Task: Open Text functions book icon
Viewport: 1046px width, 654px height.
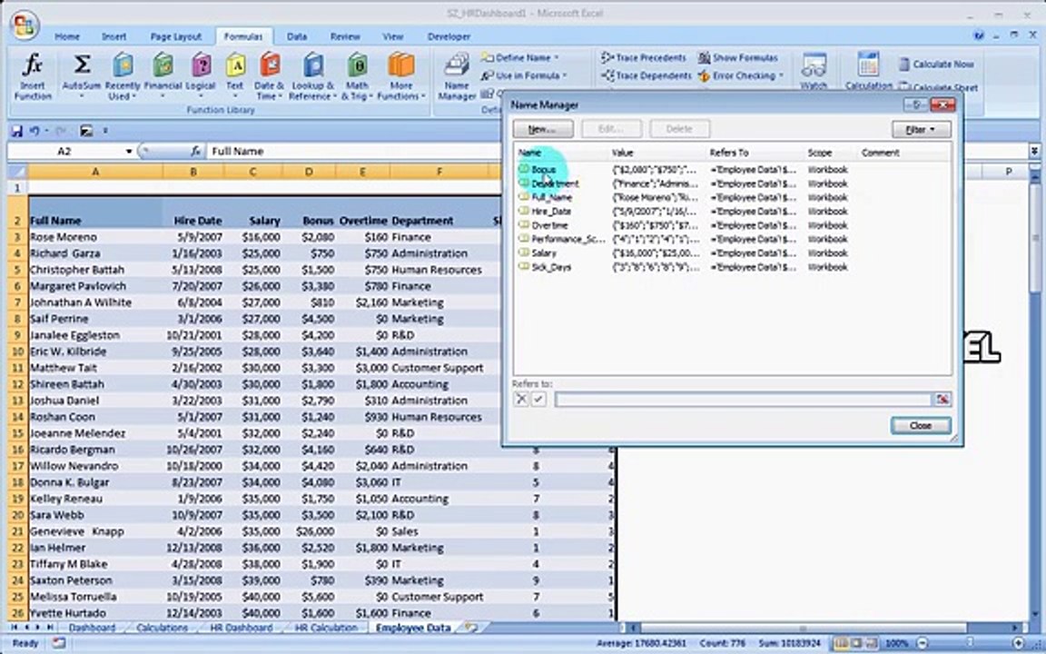Action: click(235, 65)
